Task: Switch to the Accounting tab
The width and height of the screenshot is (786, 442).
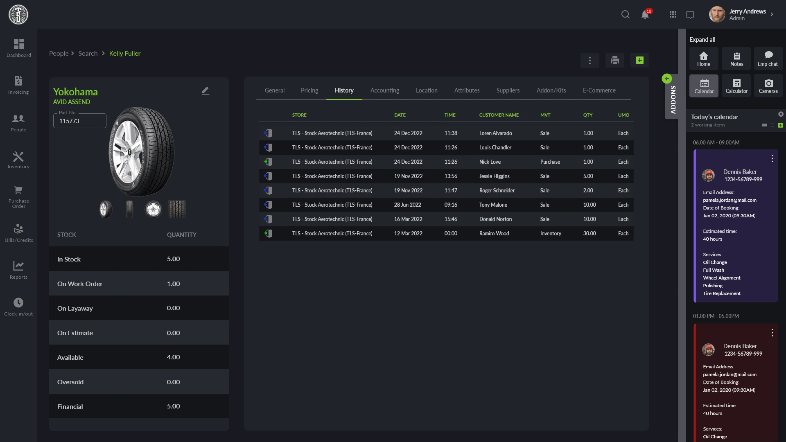Action: pyautogui.click(x=384, y=90)
